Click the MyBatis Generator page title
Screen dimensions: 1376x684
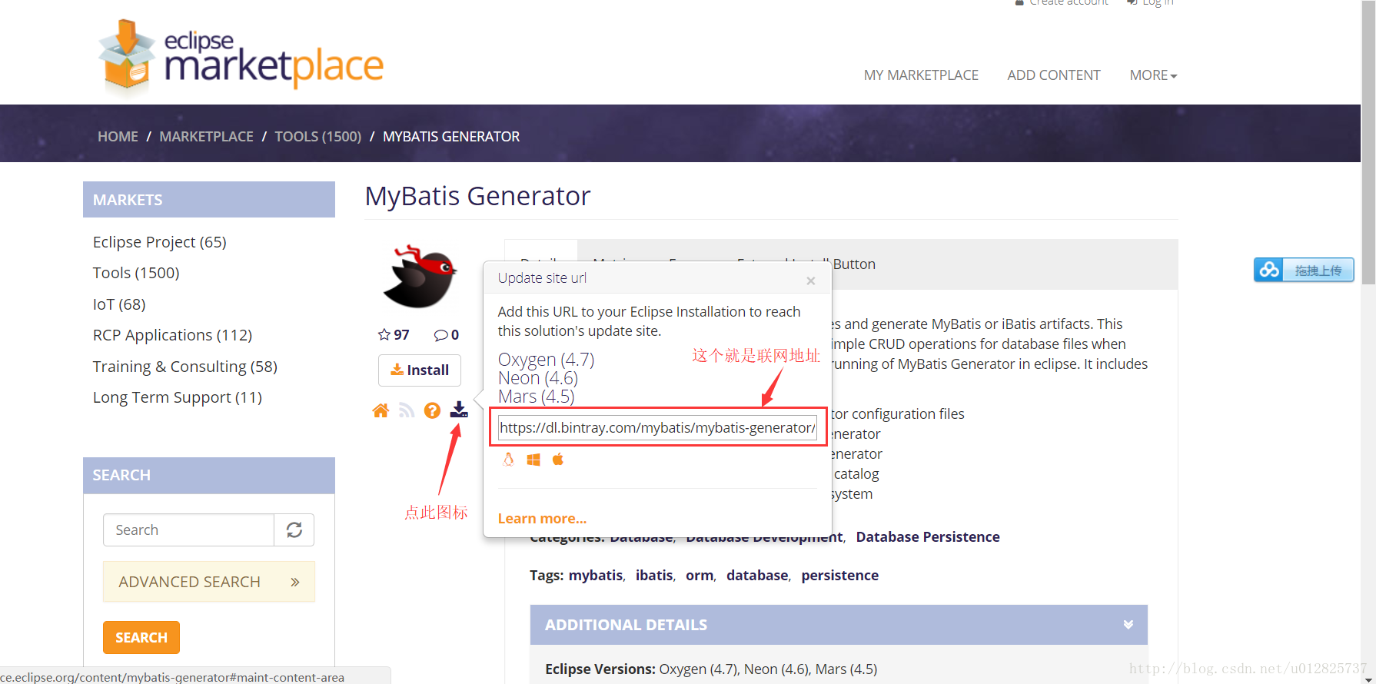[477, 196]
